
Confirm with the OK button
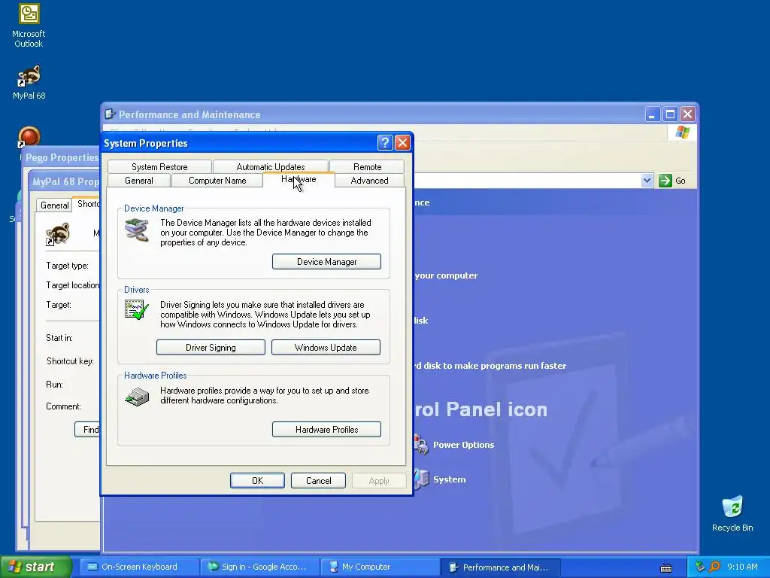click(x=257, y=481)
